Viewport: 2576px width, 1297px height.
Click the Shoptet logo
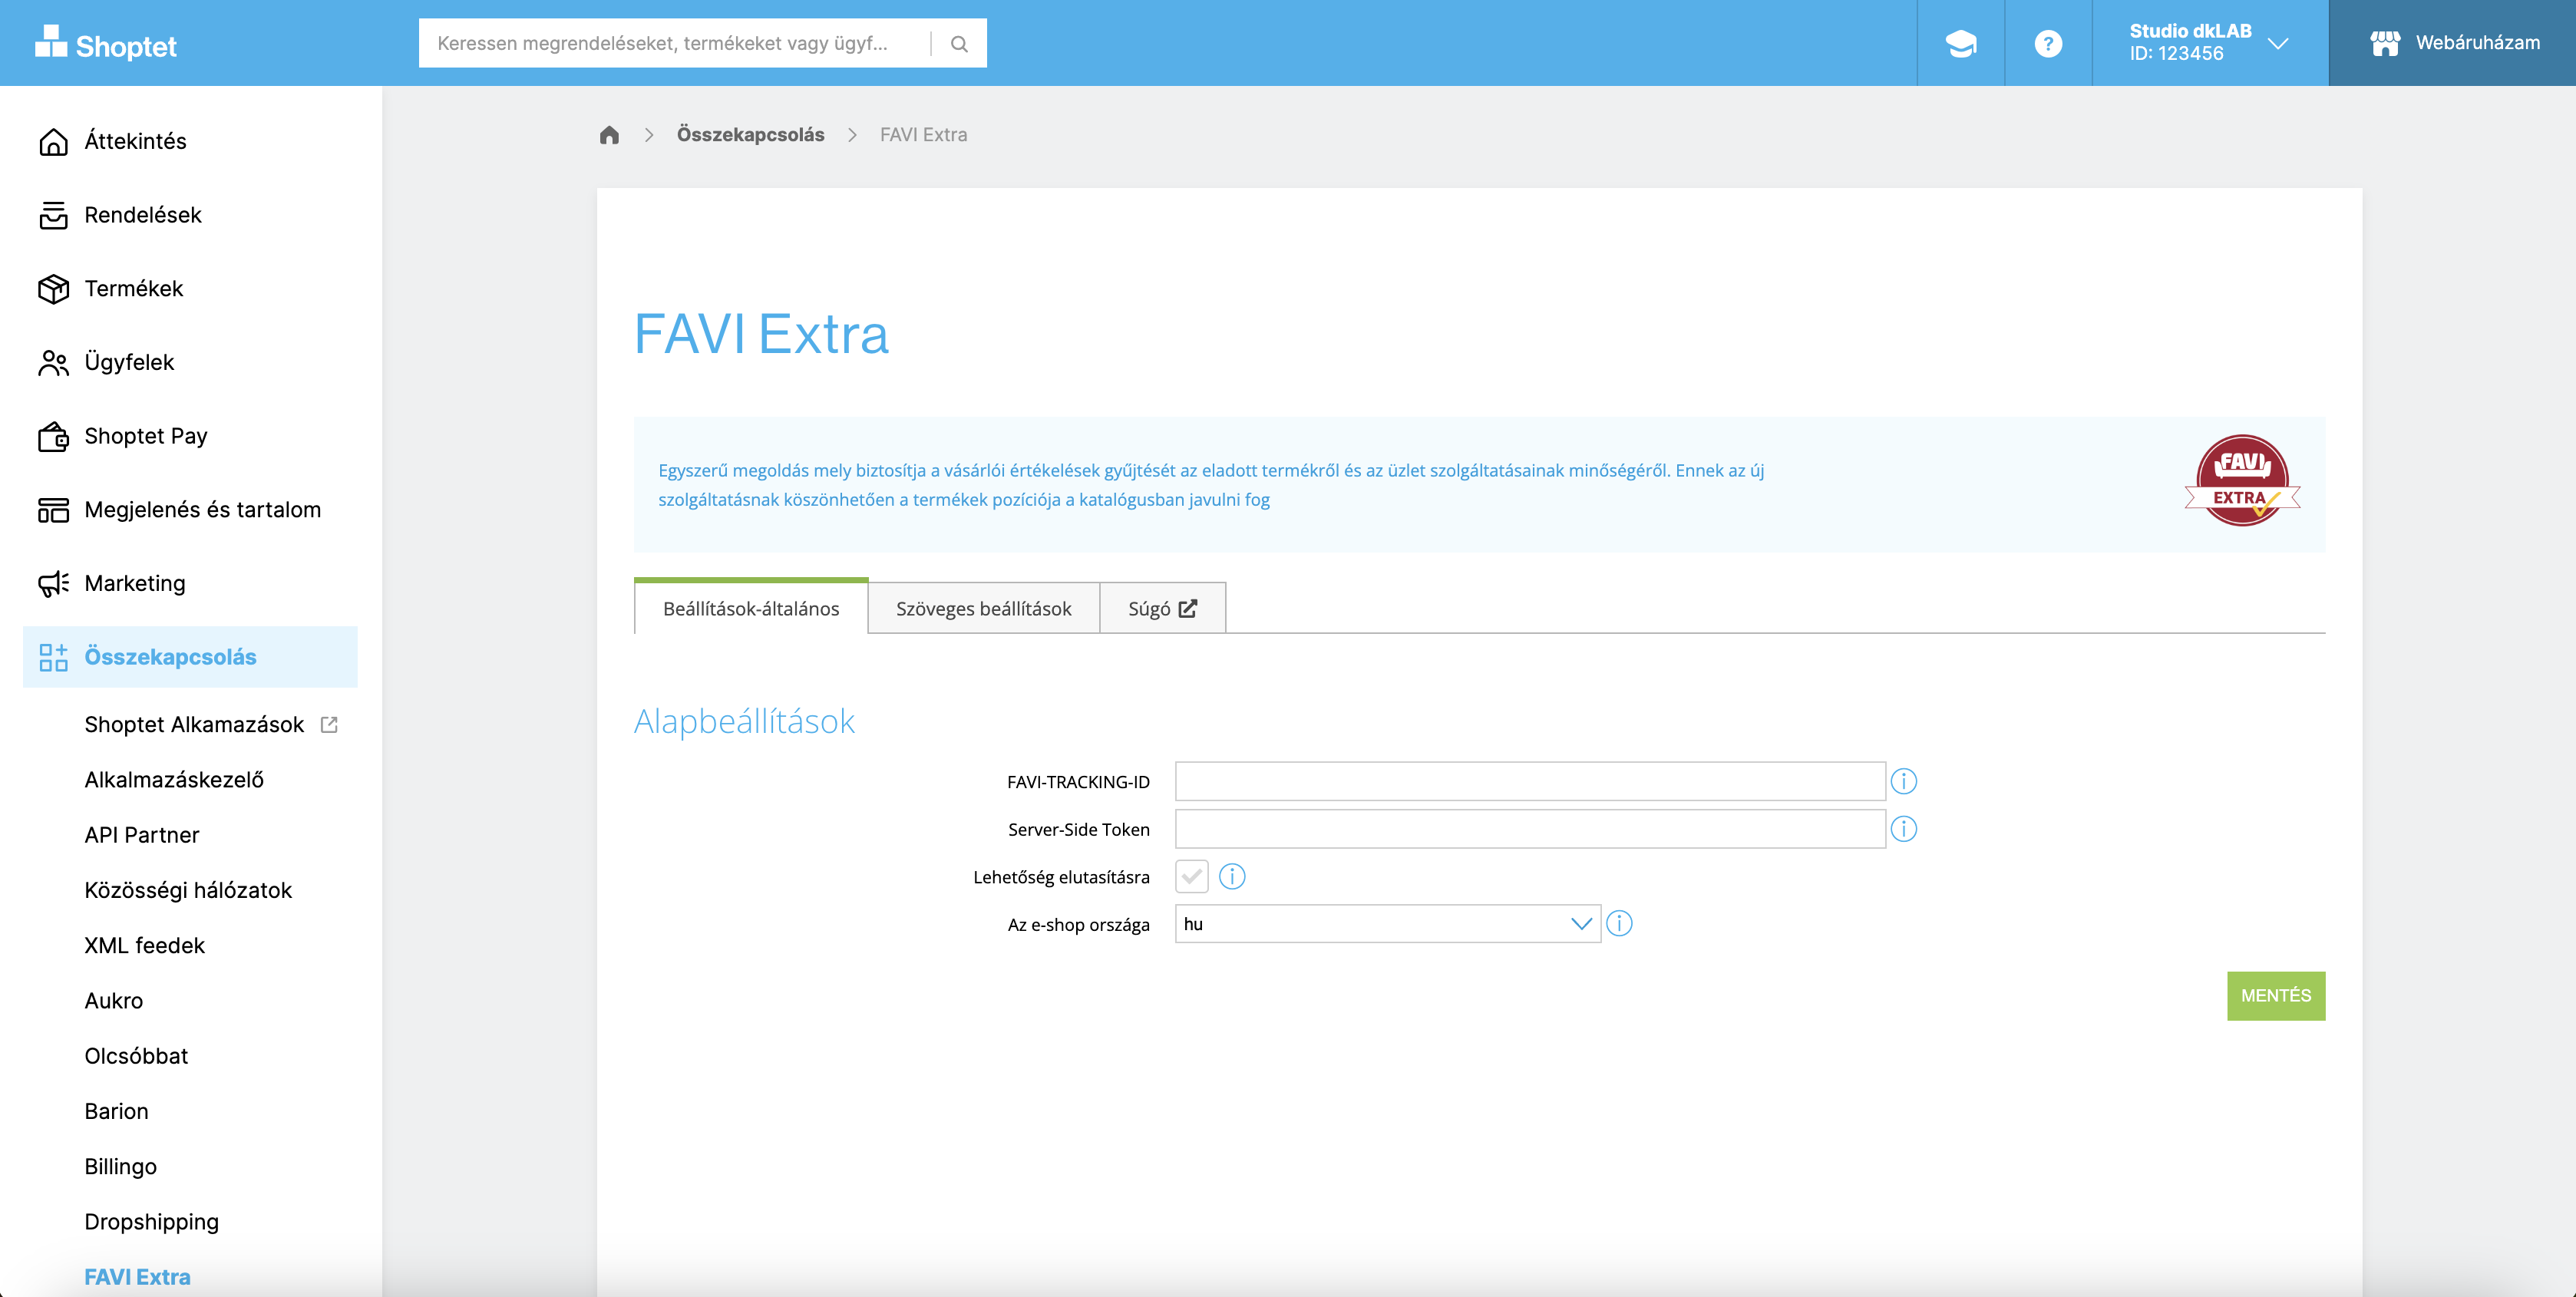tap(106, 43)
